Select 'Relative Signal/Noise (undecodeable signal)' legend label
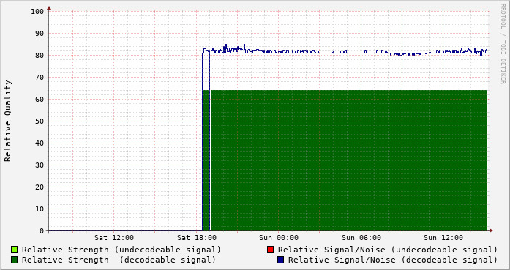 click(388, 250)
